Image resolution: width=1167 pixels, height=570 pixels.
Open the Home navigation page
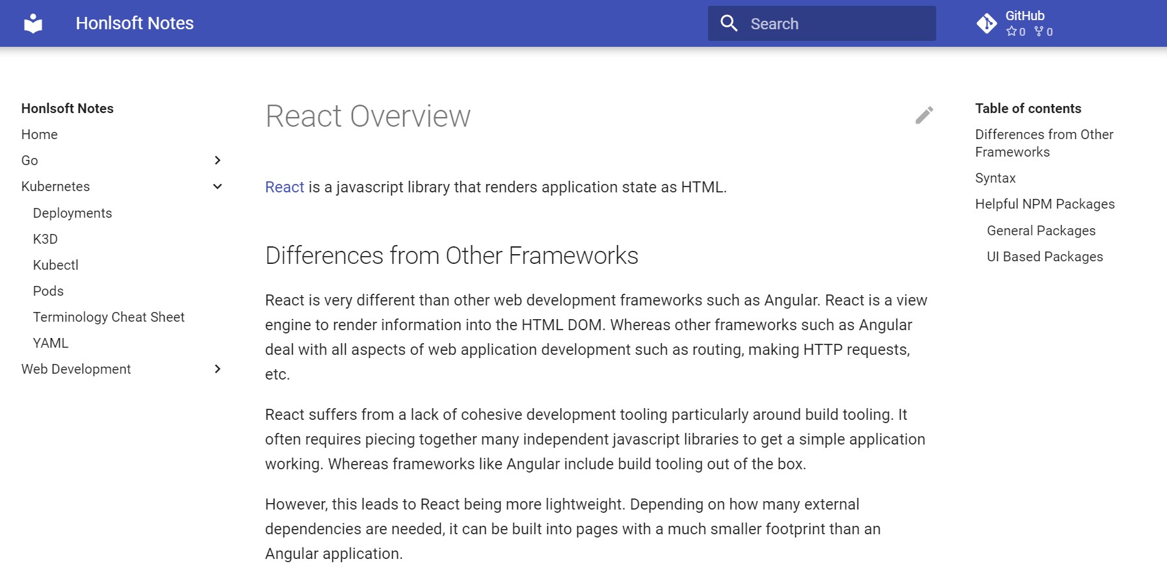40,135
